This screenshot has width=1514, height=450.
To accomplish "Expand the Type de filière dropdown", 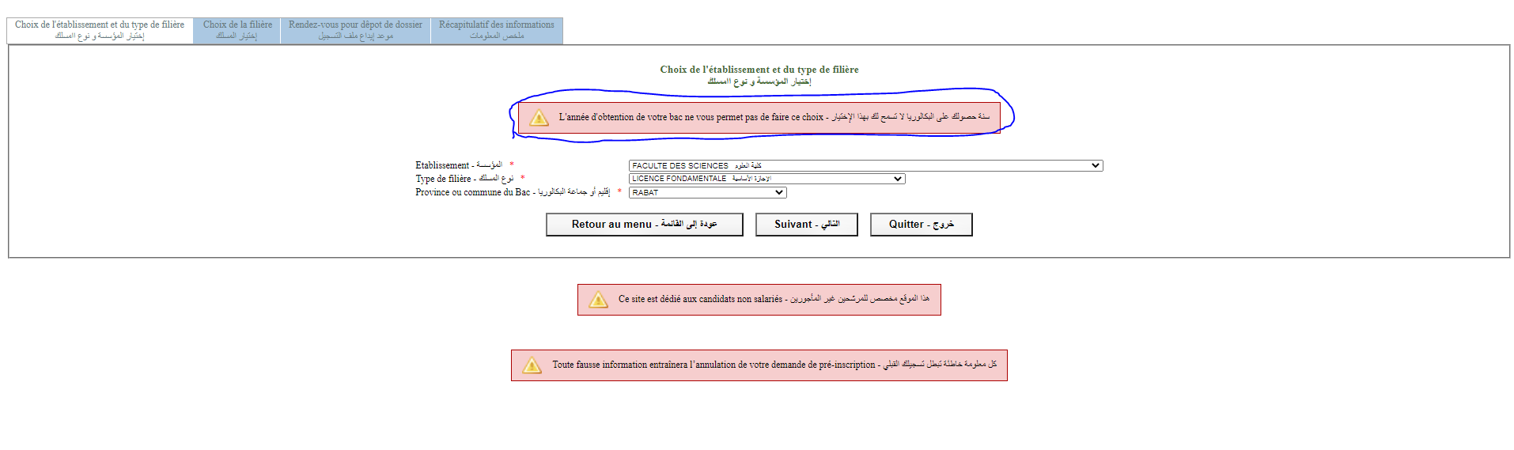I will [766, 179].
